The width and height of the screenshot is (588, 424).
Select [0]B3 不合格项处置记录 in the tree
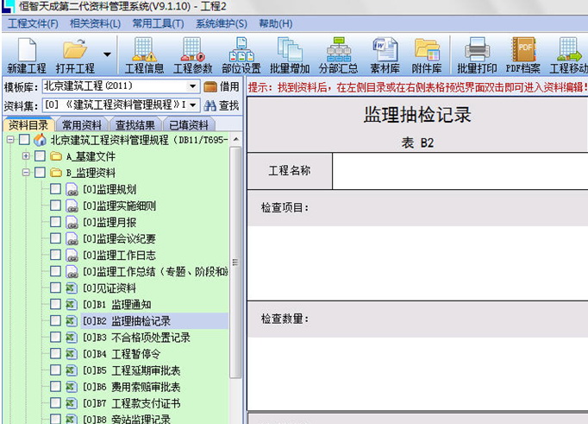coord(136,338)
